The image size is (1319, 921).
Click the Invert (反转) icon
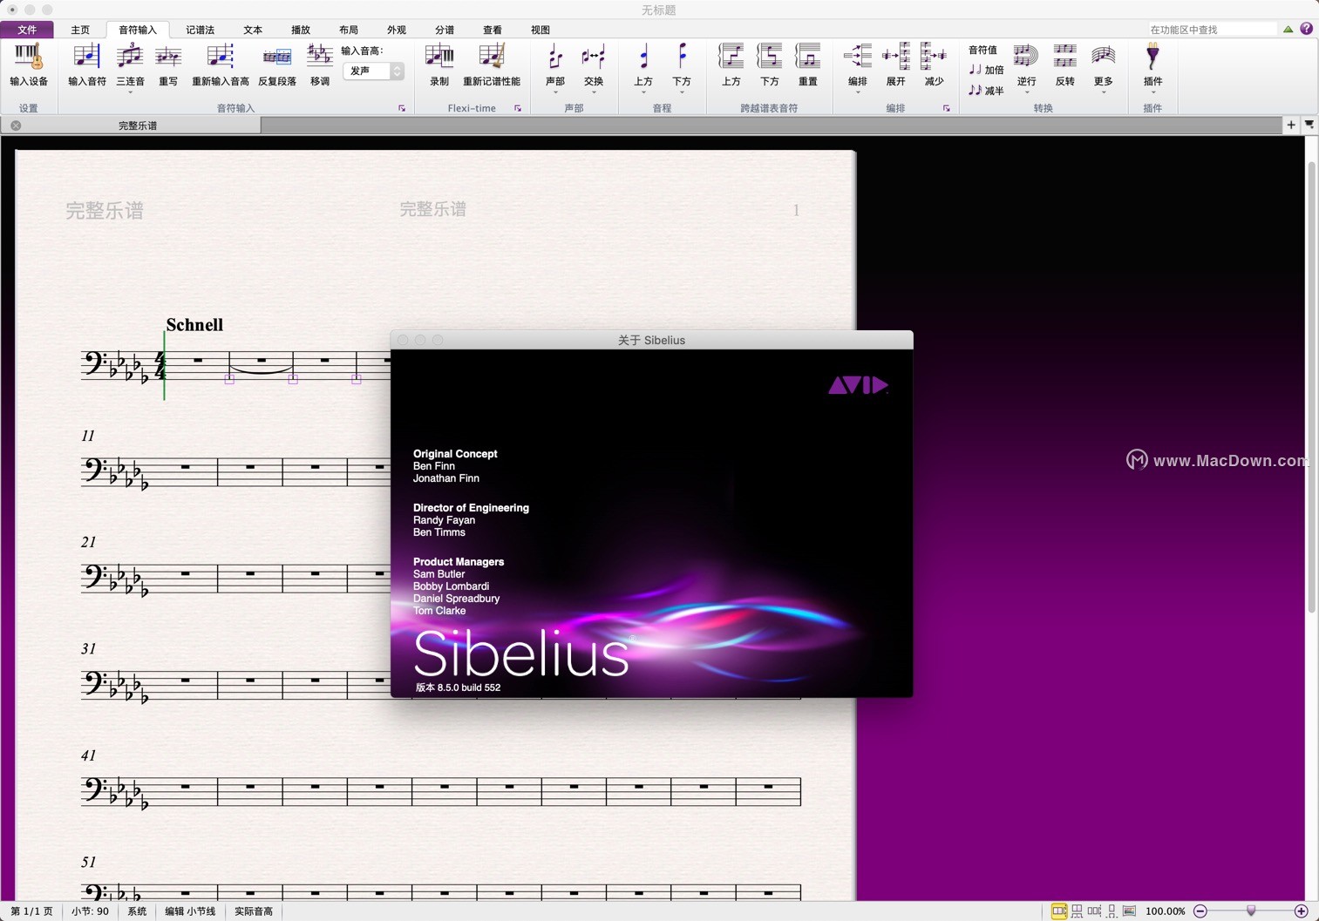point(1065,64)
